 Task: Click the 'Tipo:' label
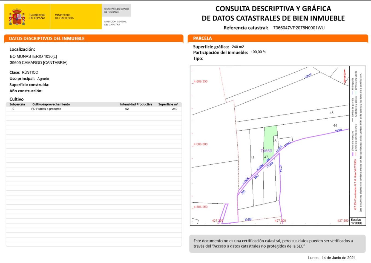198,58
